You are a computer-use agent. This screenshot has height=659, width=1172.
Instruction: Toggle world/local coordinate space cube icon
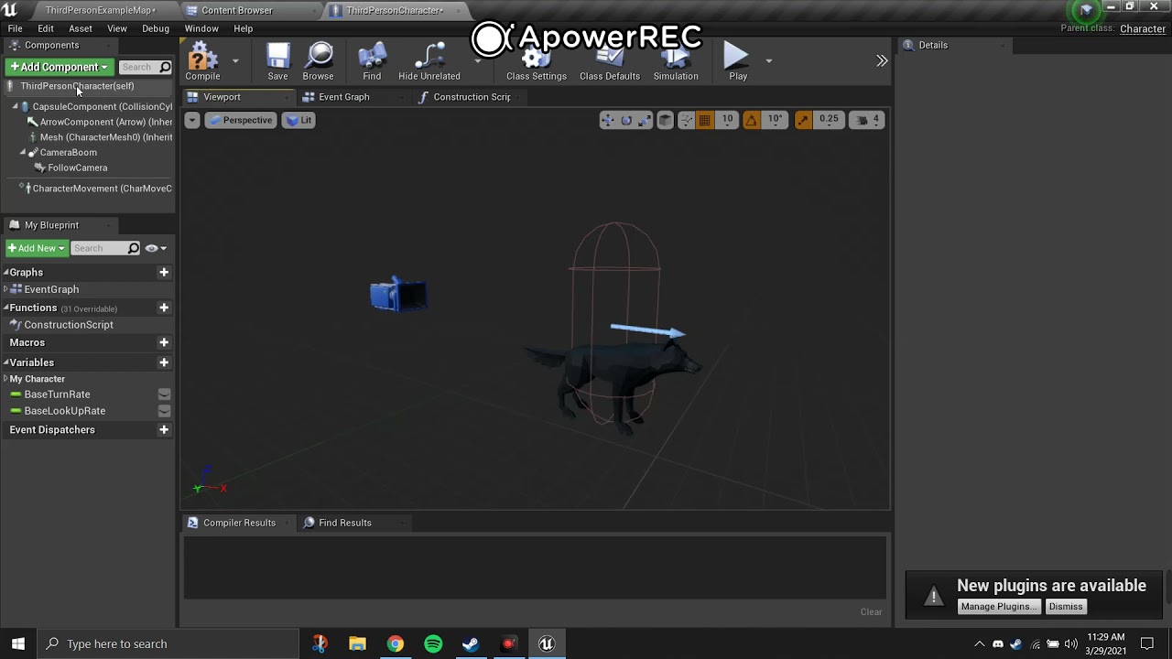pos(666,120)
